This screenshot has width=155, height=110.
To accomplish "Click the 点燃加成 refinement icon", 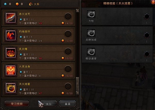I will click(91, 33).
